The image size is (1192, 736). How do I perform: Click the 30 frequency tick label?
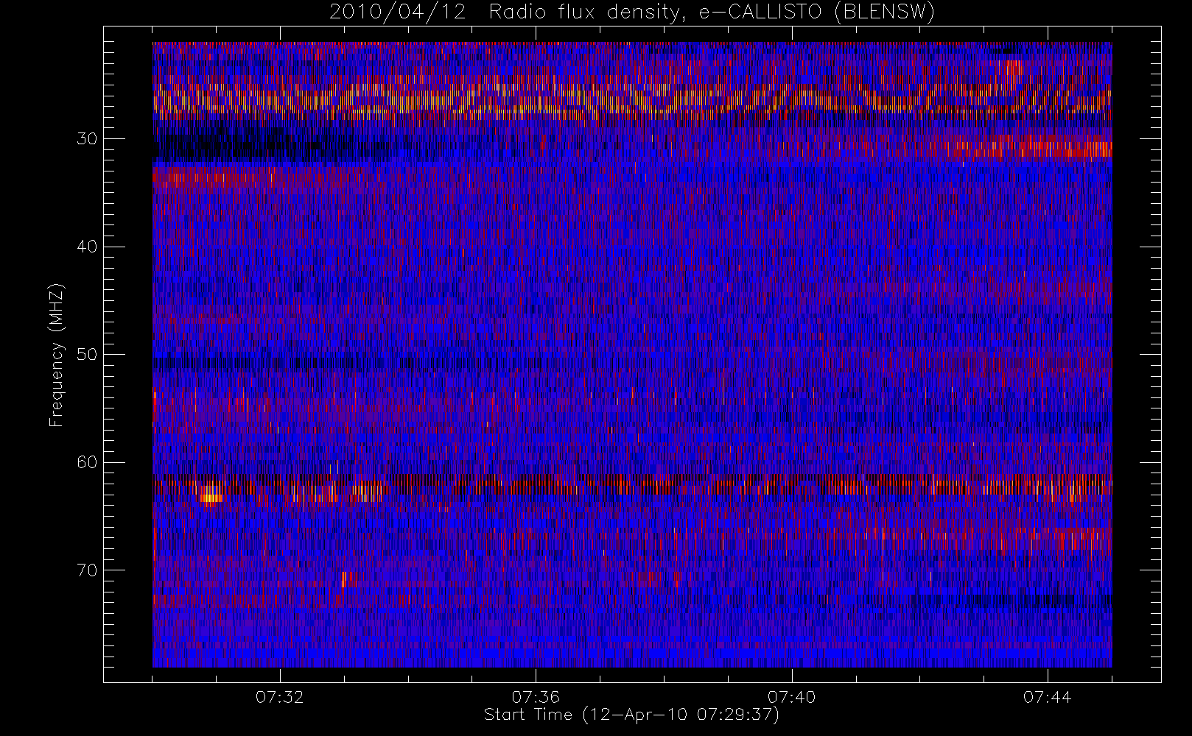(x=87, y=138)
